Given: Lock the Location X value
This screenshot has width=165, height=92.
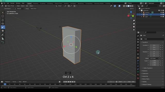Looking at the screenshot, I should pyautogui.click(x=160, y=45).
